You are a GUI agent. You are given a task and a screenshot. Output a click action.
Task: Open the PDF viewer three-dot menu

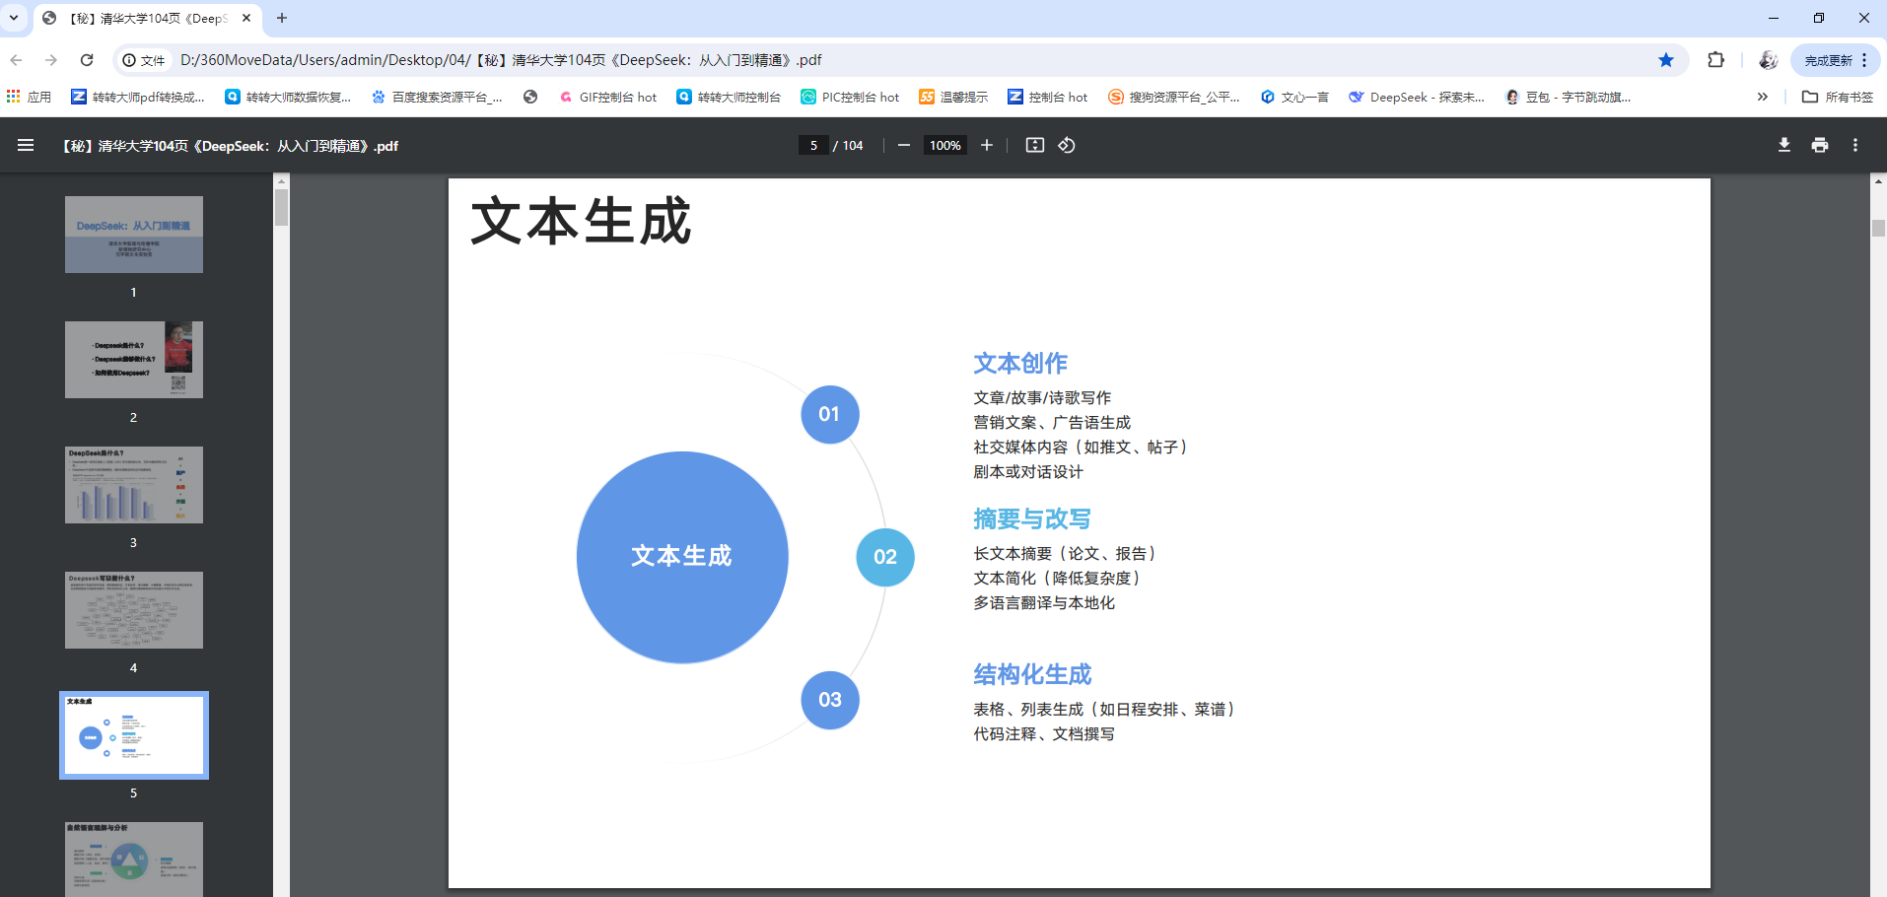coord(1854,145)
